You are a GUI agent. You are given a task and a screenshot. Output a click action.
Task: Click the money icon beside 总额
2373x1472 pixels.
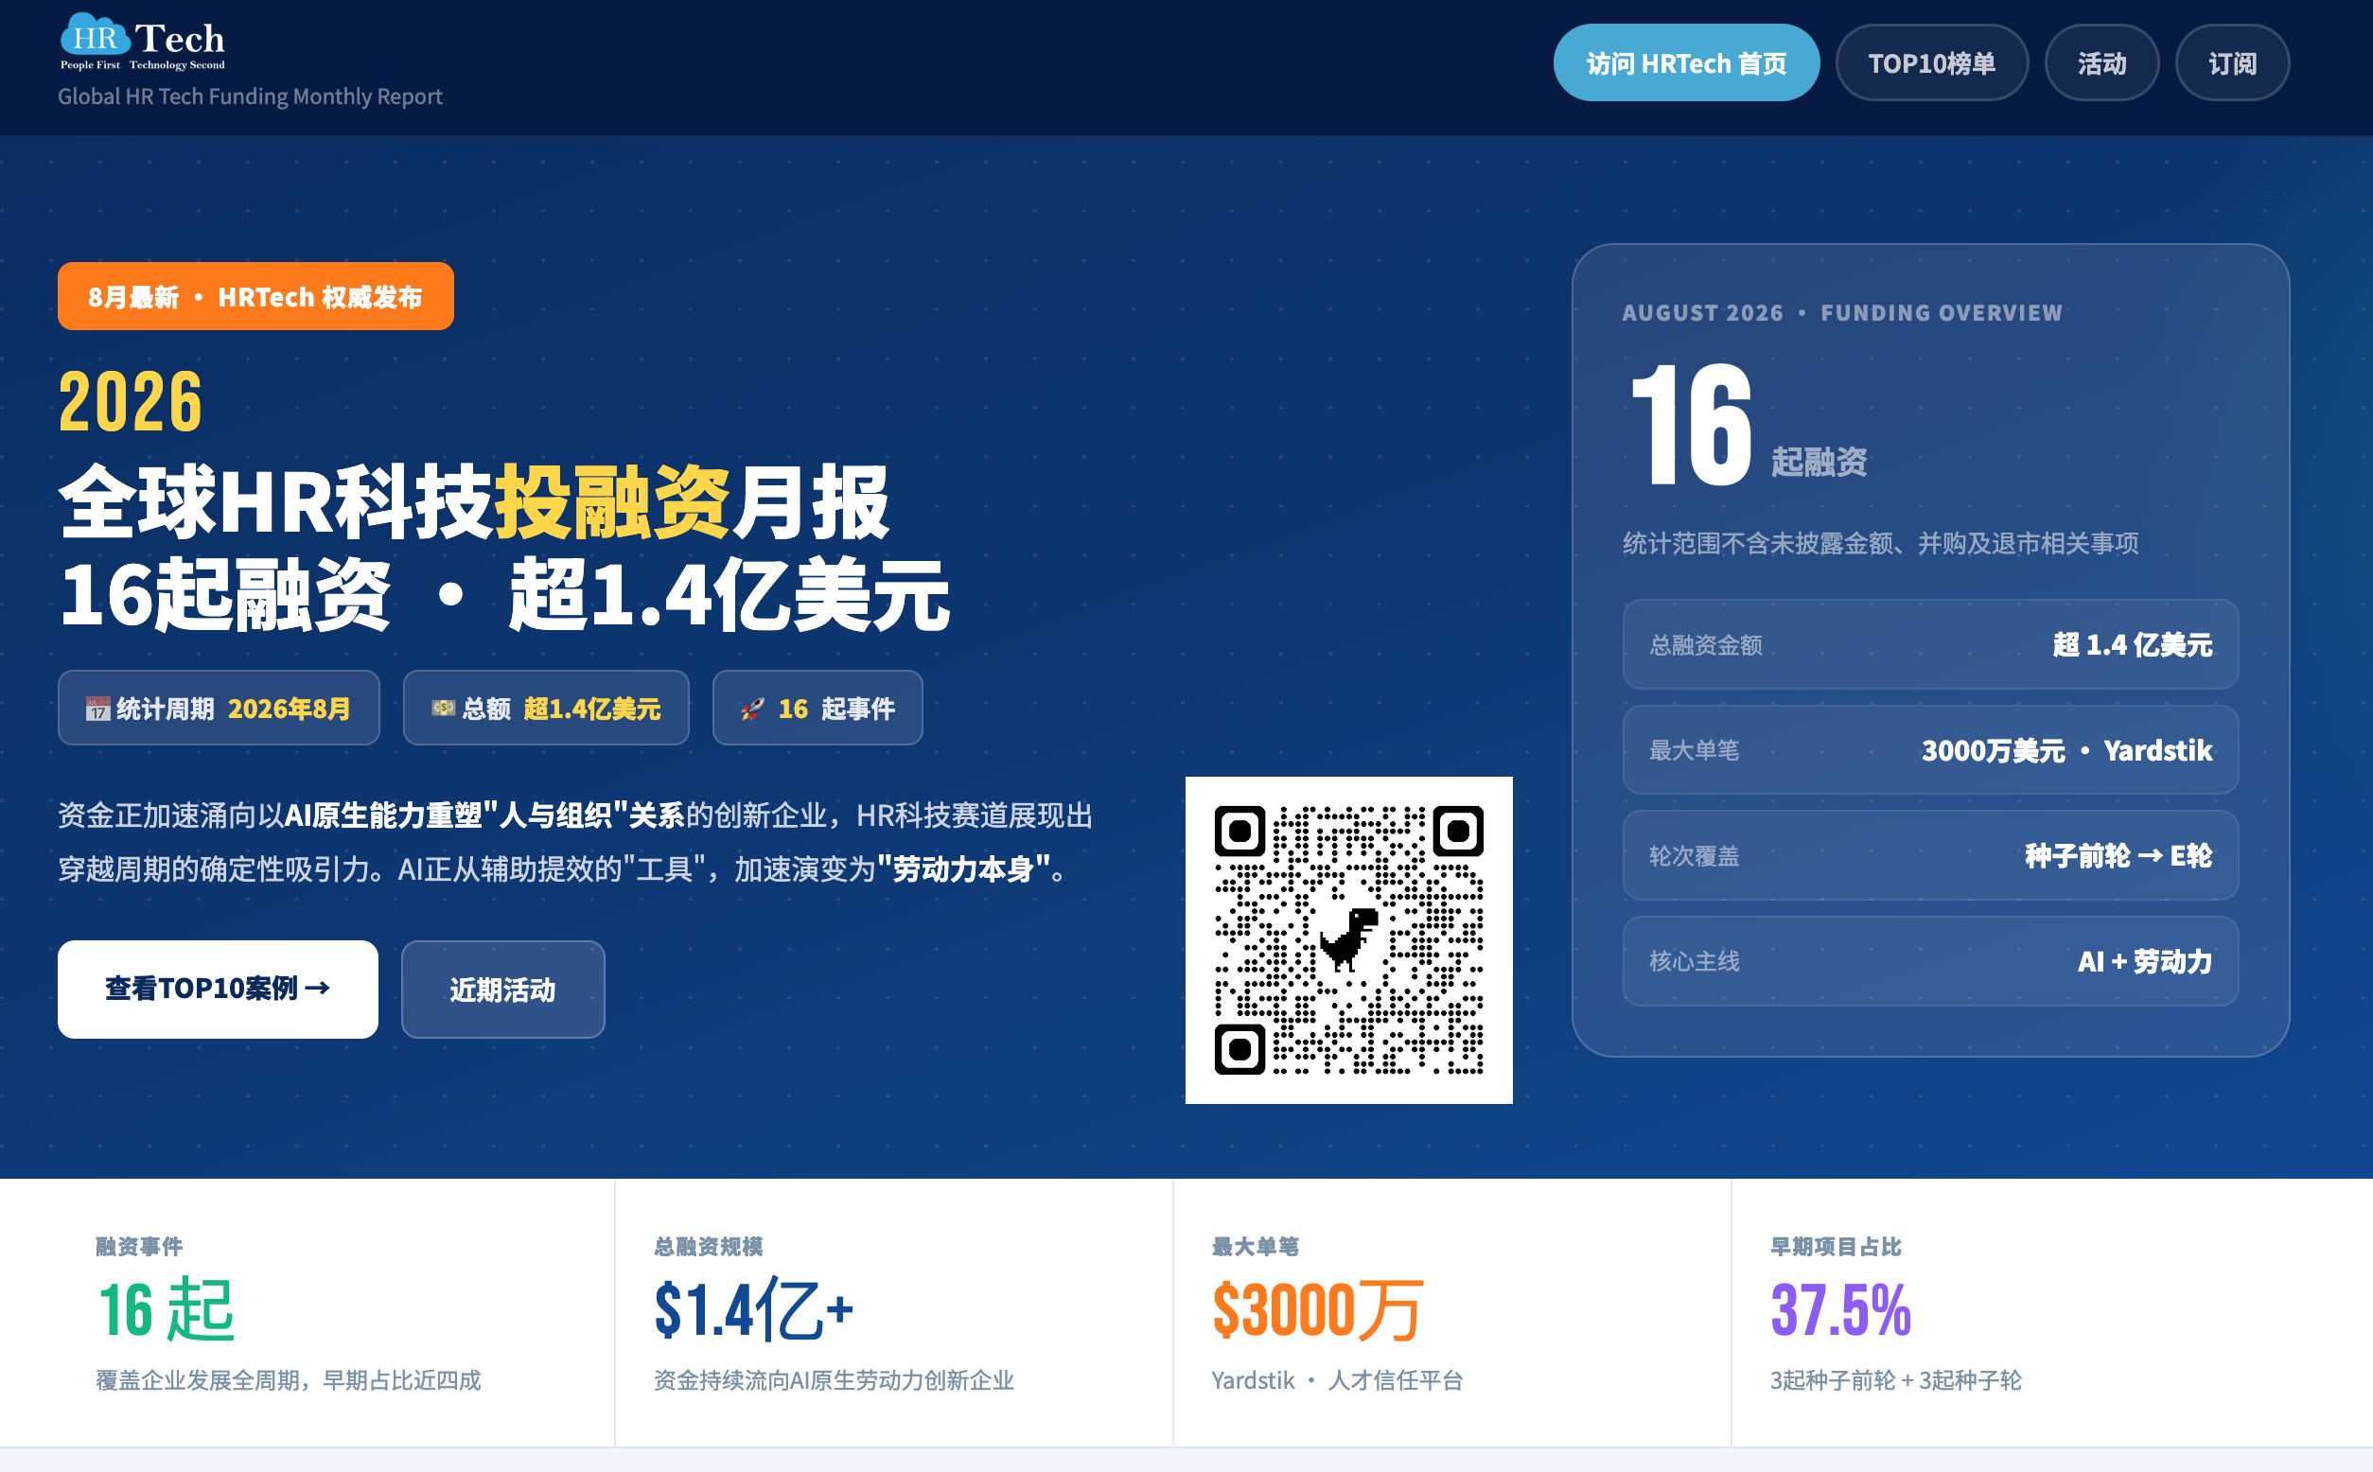(443, 708)
